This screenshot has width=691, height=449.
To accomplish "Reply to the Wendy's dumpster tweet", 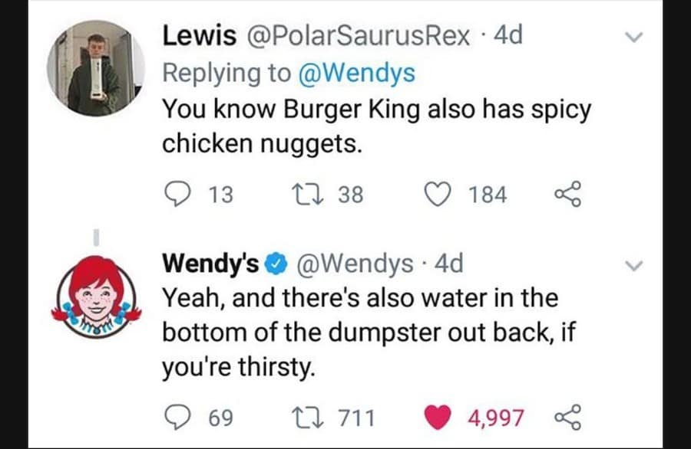I will click(x=179, y=418).
